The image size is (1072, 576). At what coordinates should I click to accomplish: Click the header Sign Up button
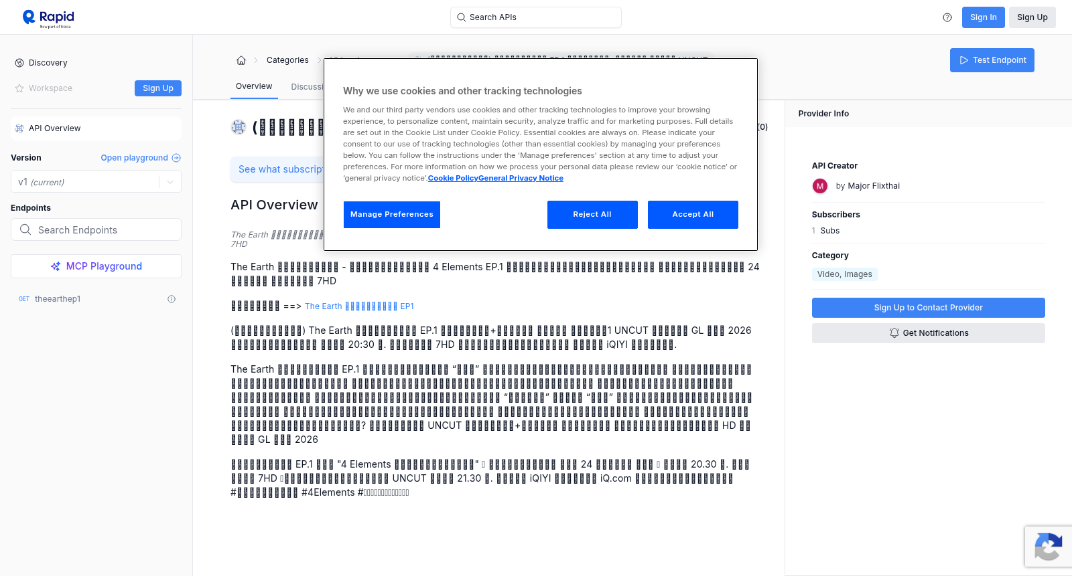click(1032, 17)
